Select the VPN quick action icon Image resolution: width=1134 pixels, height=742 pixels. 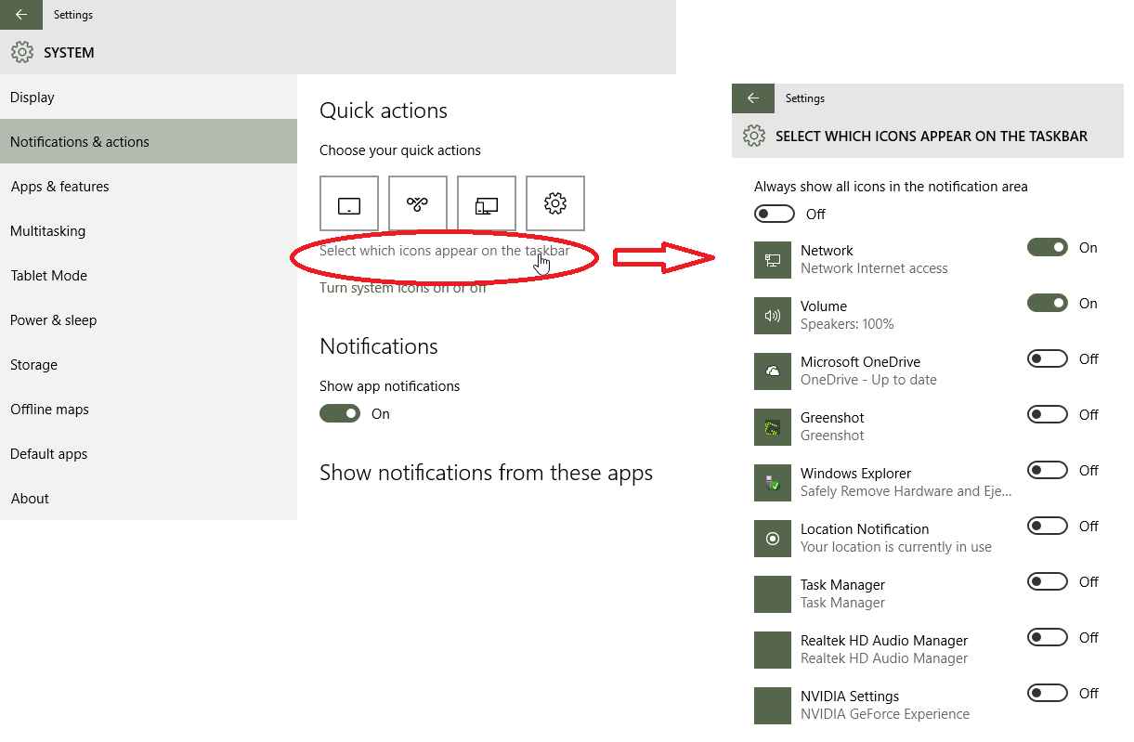(x=417, y=203)
